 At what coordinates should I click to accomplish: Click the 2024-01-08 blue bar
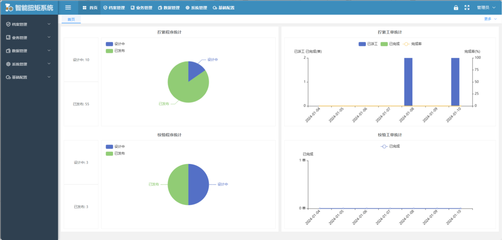pos(408,82)
